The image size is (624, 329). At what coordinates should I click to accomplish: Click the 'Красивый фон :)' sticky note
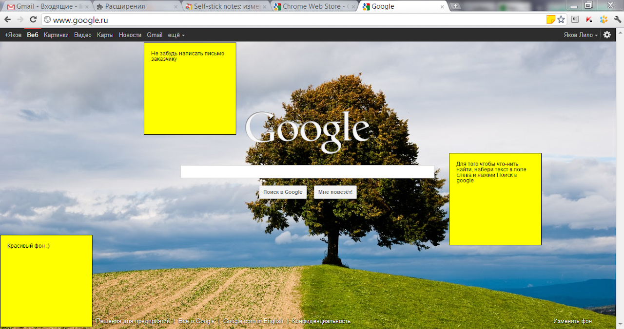pos(46,281)
